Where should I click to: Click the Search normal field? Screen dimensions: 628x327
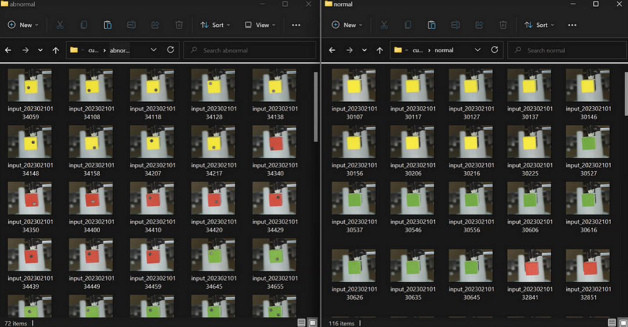(x=567, y=51)
